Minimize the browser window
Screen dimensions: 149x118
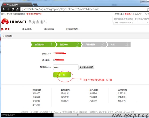pos(143,1)
